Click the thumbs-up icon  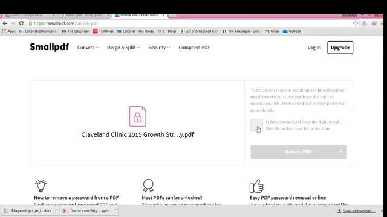(256, 186)
